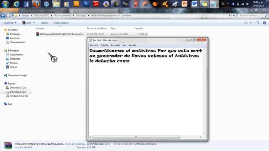Open Descargas under Favoritos

tap(15, 34)
